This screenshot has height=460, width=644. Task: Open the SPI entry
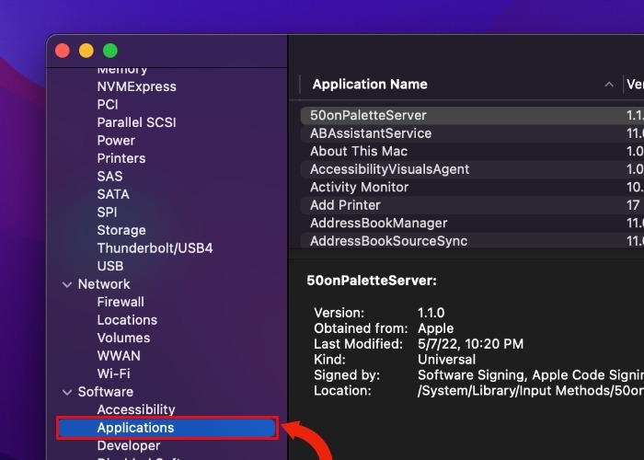click(x=108, y=213)
